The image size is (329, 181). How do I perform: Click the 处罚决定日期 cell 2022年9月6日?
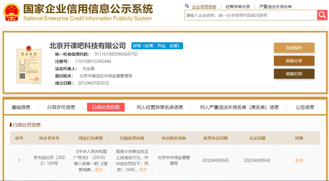(x=215, y=161)
